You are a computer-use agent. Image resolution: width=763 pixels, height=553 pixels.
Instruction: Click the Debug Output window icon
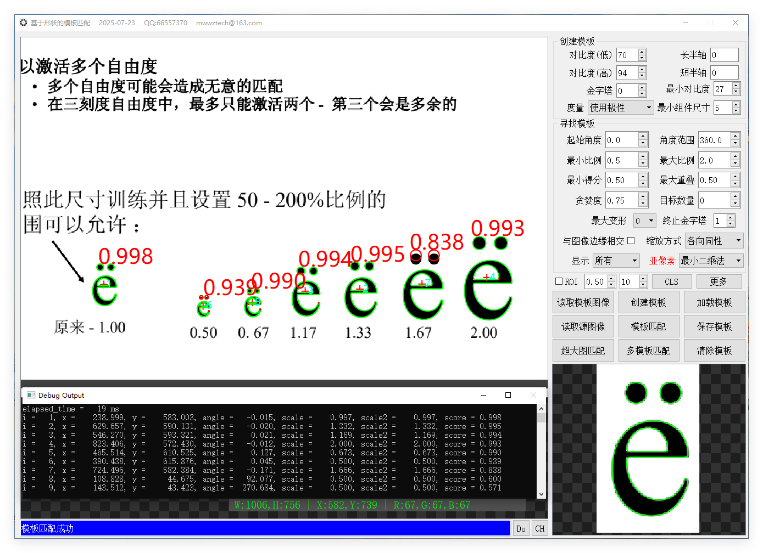pyautogui.click(x=31, y=395)
